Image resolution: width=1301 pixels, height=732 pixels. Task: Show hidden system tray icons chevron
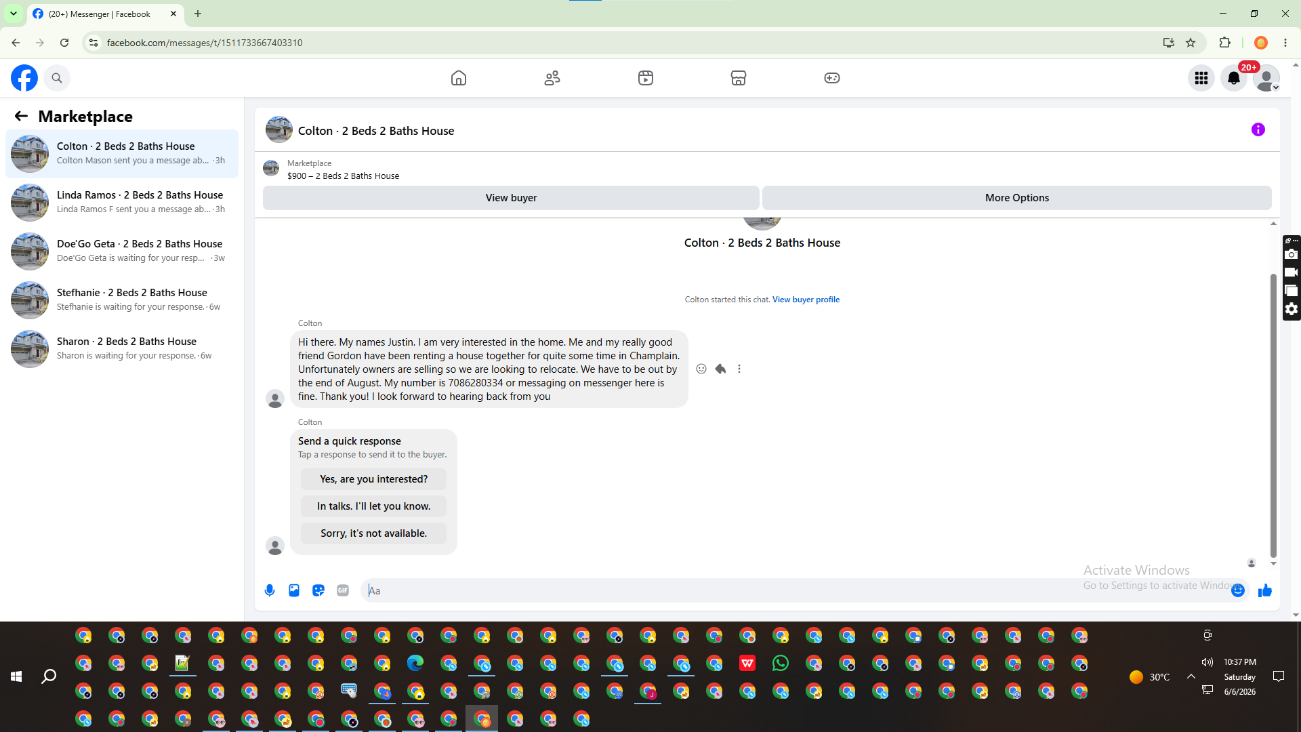[1191, 676]
